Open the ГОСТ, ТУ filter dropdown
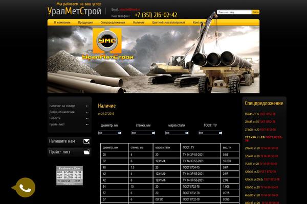This screenshot has width=307, height=204. [210, 133]
